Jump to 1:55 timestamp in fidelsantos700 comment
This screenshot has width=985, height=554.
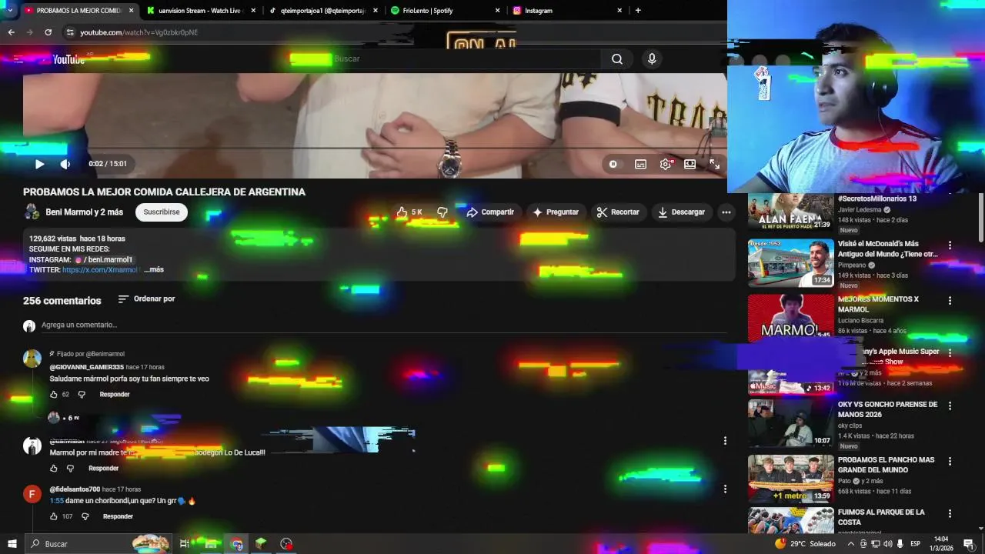pos(56,501)
